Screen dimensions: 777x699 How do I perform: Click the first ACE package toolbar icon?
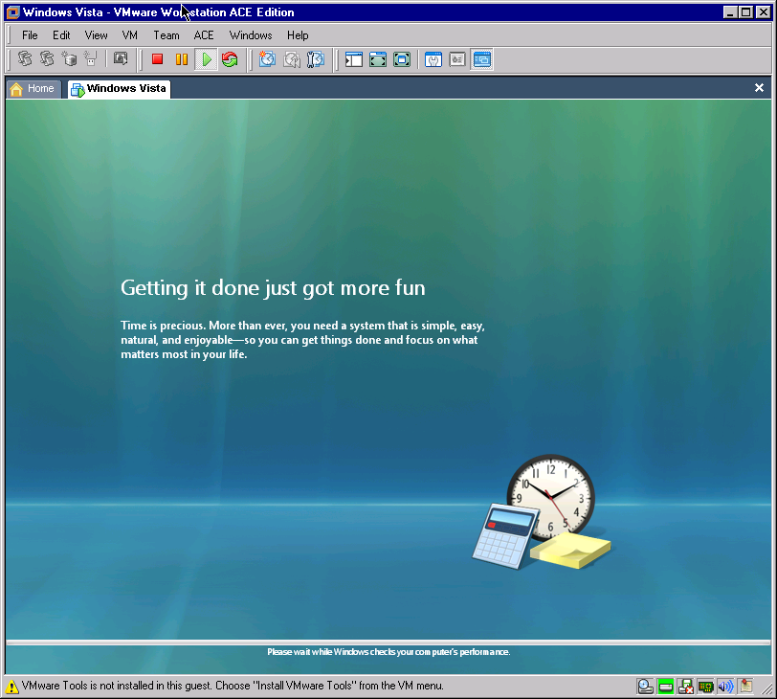25,59
